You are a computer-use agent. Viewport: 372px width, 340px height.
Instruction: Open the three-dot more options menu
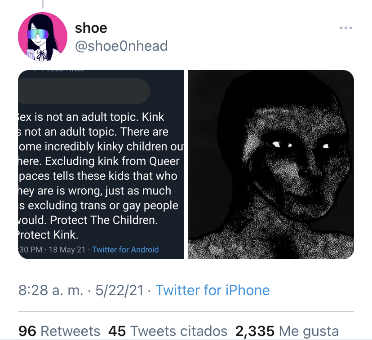tap(345, 28)
